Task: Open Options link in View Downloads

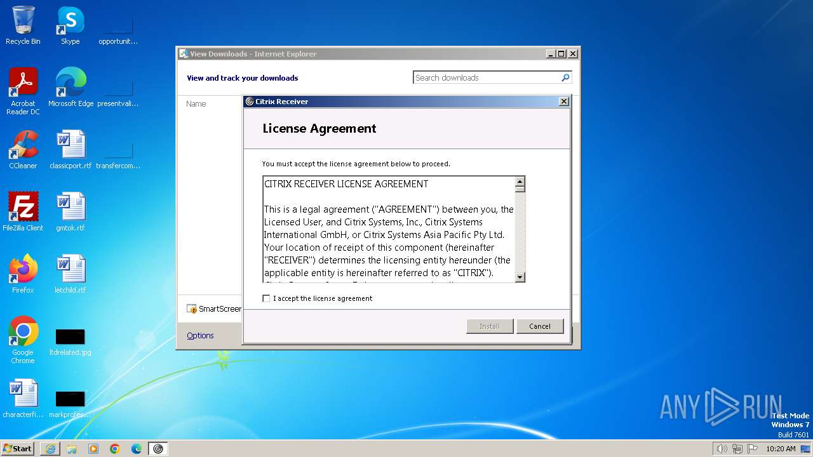Action: click(200, 336)
